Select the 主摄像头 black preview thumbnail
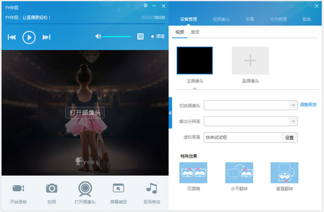Screen dimensions: 324x212 click(x=194, y=61)
